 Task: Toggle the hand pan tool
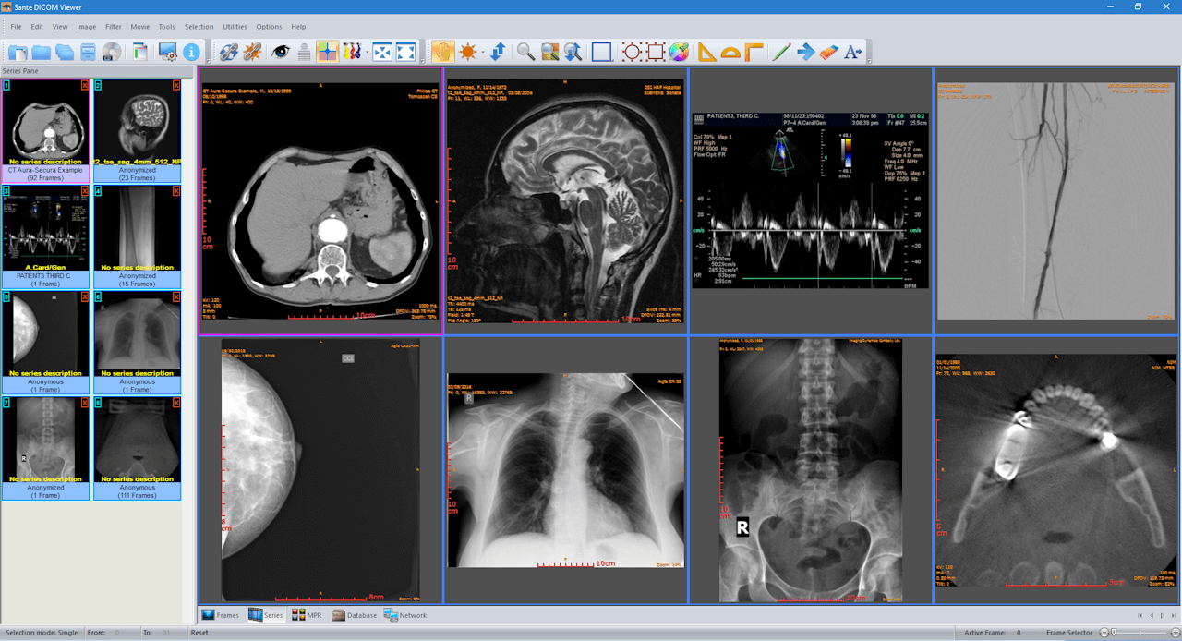[x=443, y=52]
